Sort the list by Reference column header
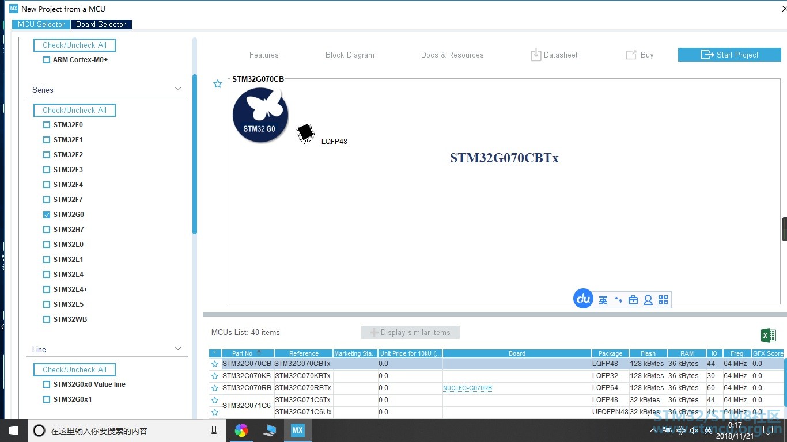This screenshot has height=442, width=787. point(304,353)
